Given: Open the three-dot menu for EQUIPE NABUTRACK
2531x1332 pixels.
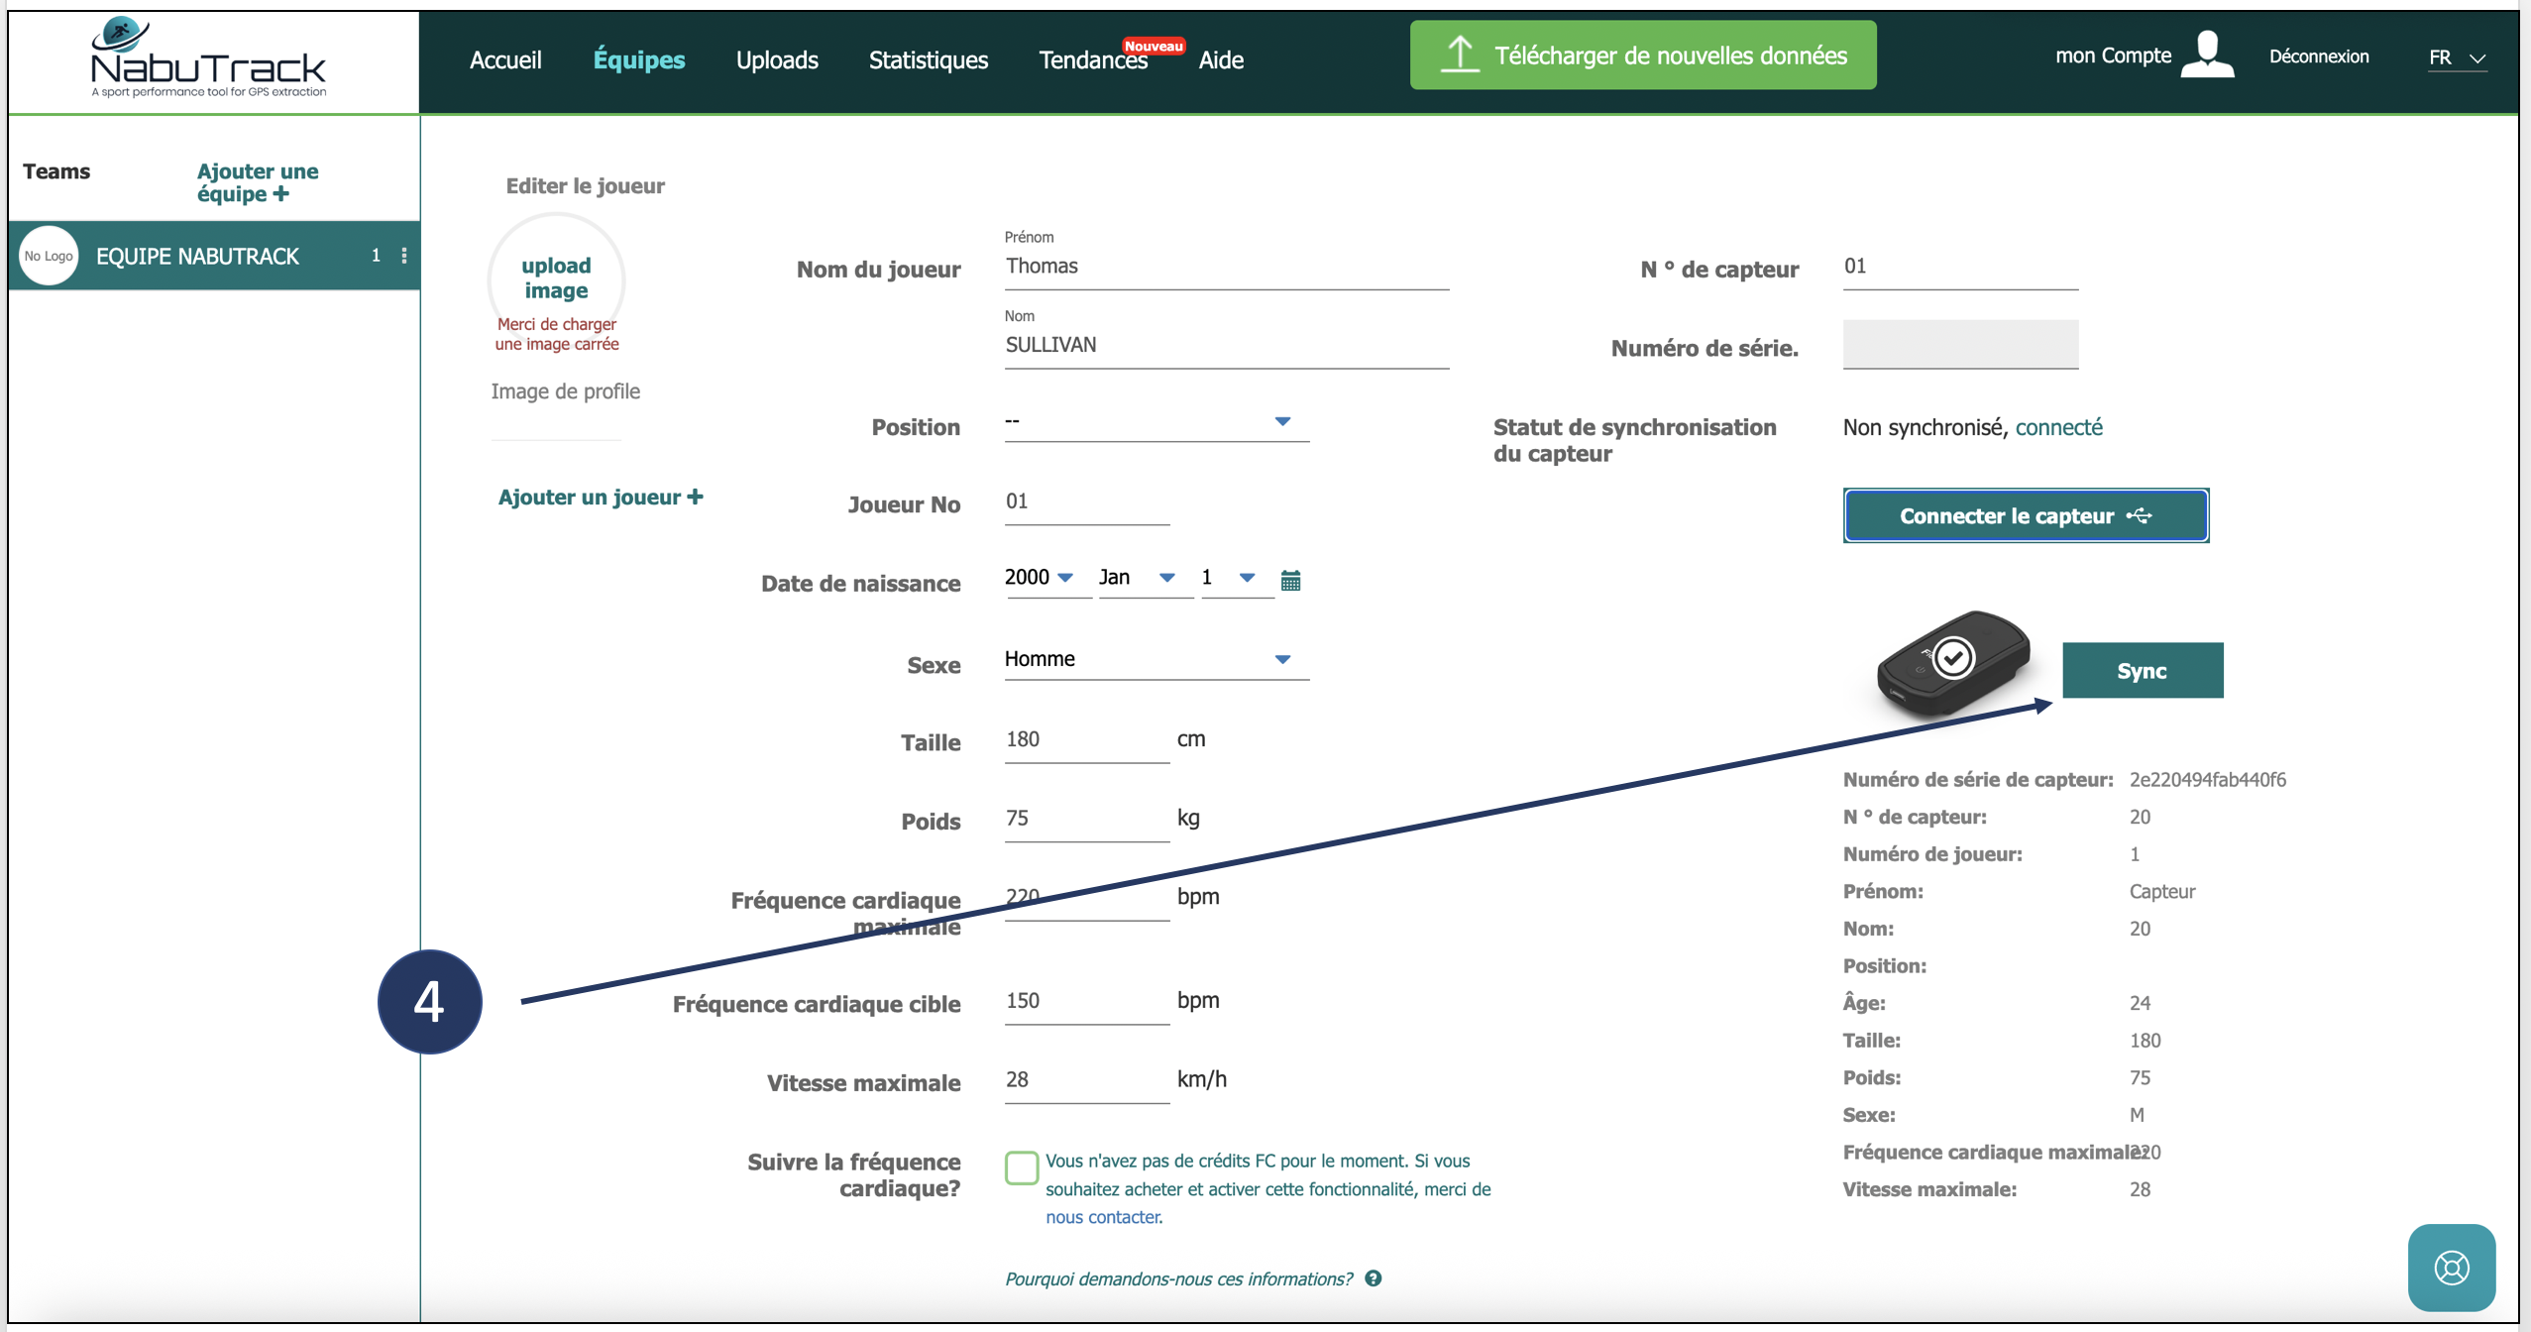Looking at the screenshot, I should coord(404,256).
